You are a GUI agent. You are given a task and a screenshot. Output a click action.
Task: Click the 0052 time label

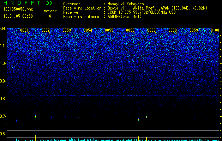pos(46,30)
